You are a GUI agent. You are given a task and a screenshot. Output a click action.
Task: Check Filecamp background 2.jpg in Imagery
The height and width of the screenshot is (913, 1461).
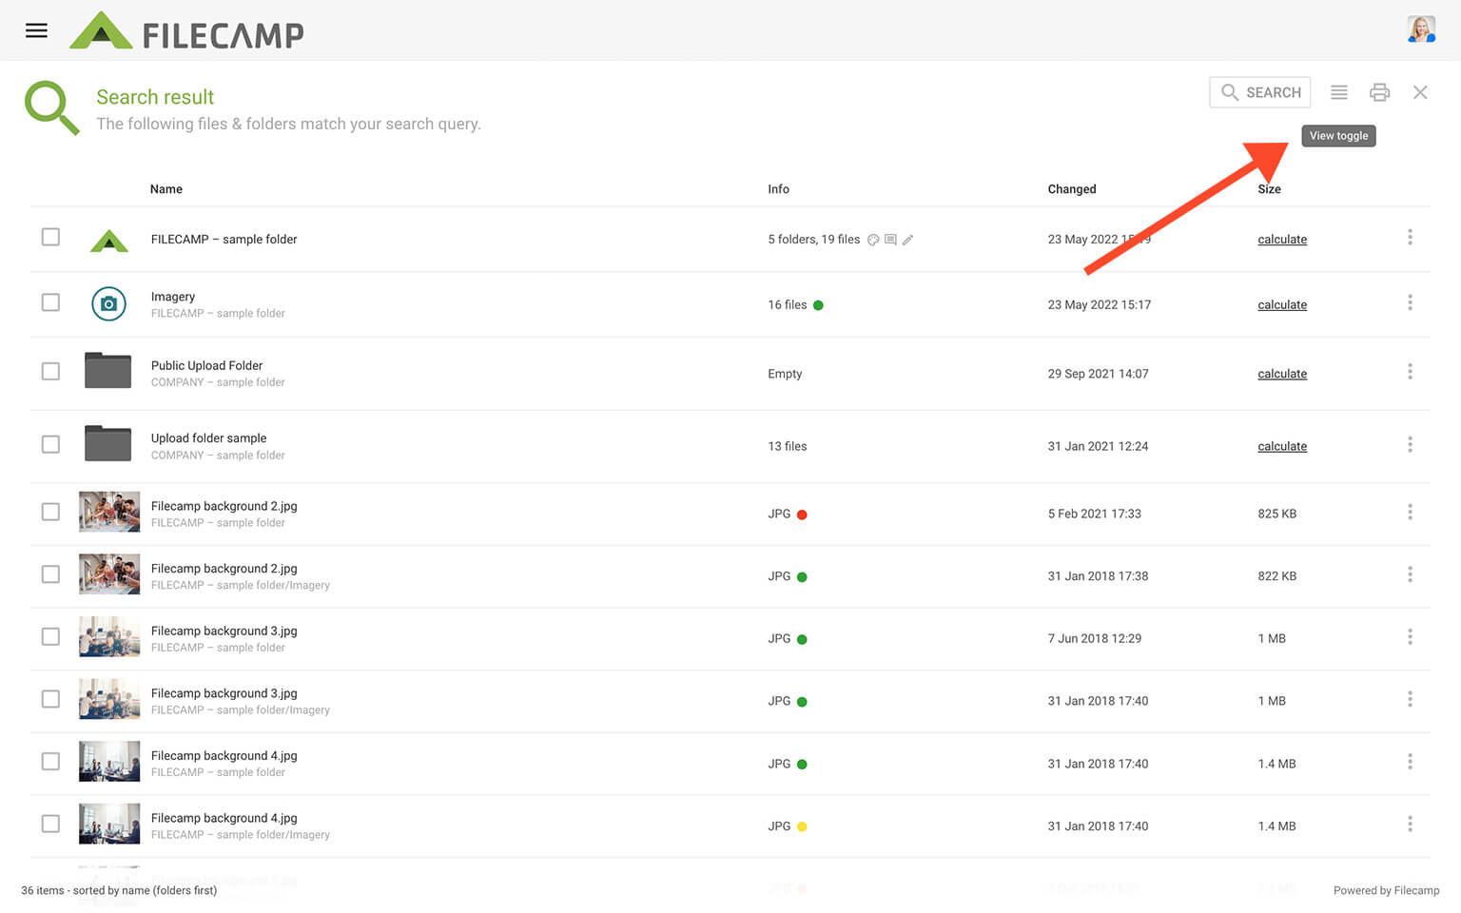click(50, 574)
